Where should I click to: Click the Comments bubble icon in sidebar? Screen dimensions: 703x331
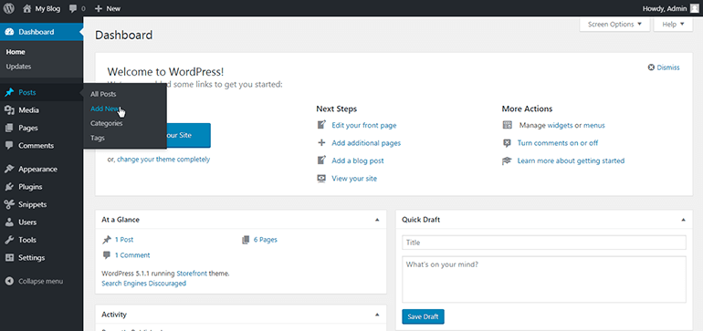click(x=9, y=146)
